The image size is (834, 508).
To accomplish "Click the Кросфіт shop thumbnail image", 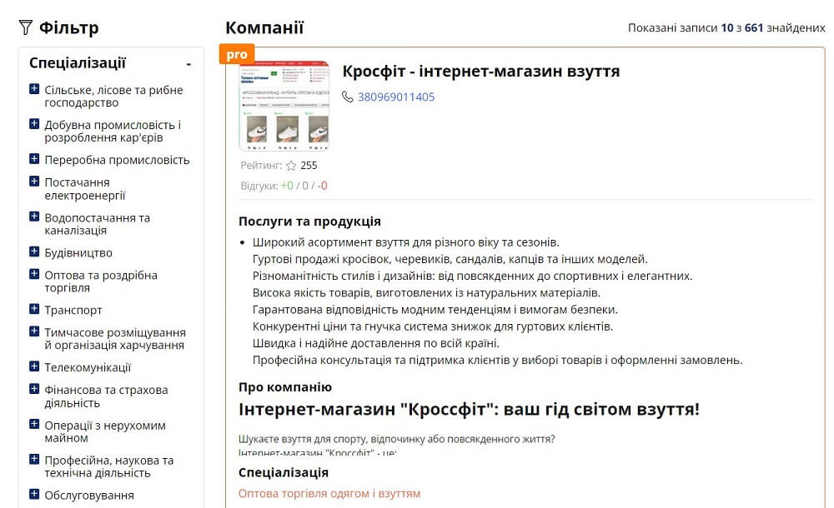I will click(284, 105).
